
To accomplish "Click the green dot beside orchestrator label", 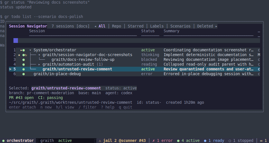I will (3, 141).
